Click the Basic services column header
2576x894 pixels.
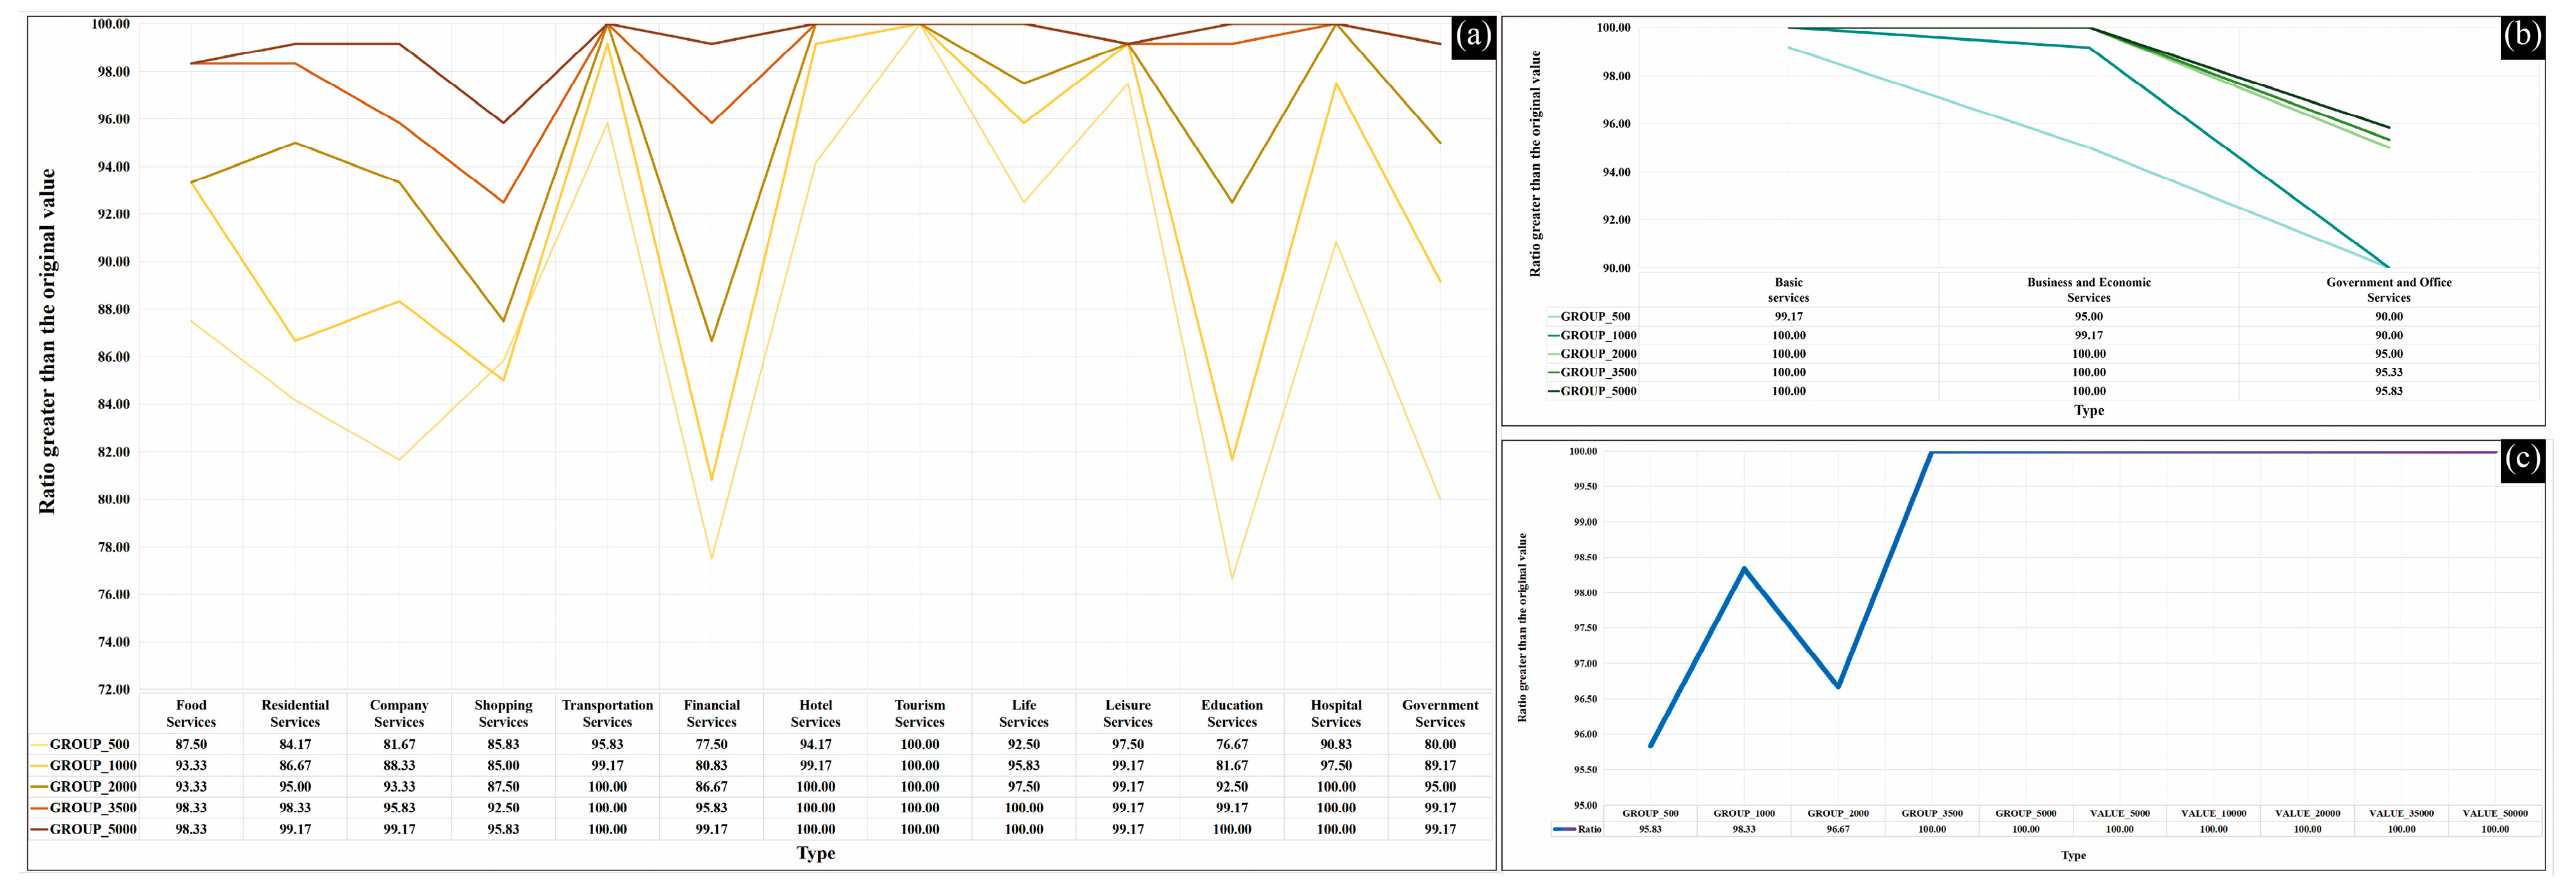click(x=1788, y=290)
